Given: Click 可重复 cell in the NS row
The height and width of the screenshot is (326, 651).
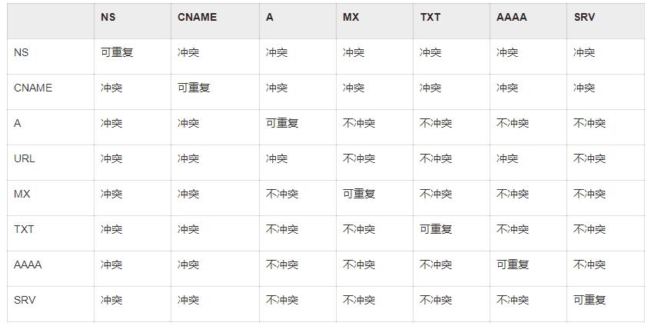Looking at the screenshot, I should [x=117, y=52].
